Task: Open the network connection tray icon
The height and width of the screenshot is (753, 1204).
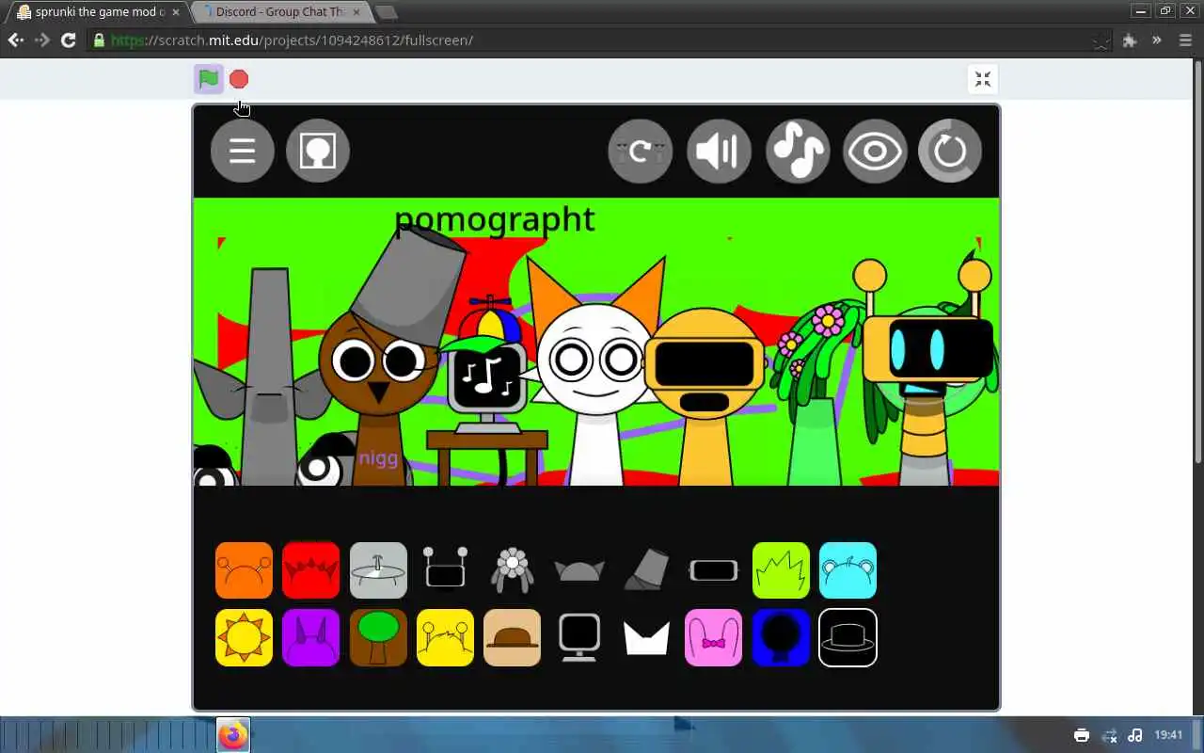Action: [1109, 735]
